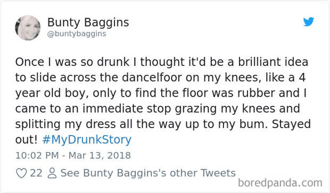
Task: Click the Mar 13, 2018 date
Action: click(100, 156)
